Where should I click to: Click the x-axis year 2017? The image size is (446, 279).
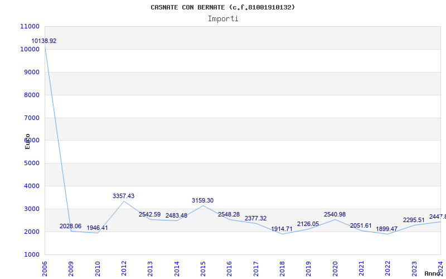[256, 269]
